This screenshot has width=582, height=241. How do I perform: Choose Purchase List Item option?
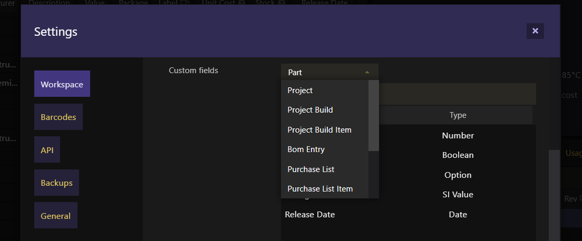pos(324,189)
